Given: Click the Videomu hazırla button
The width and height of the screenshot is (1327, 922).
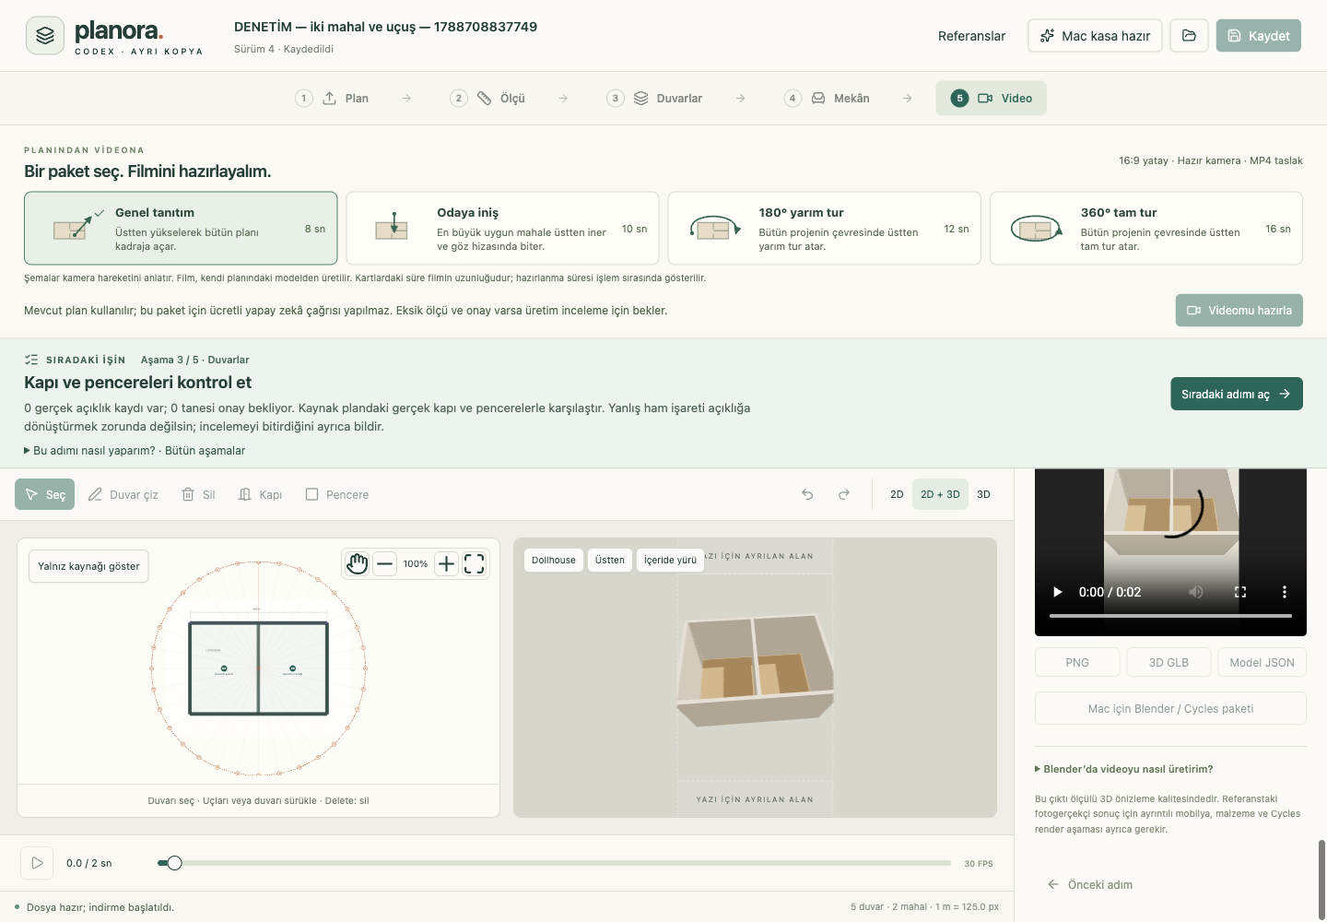Looking at the screenshot, I should pyautogui.click(x=1239, y=311).
